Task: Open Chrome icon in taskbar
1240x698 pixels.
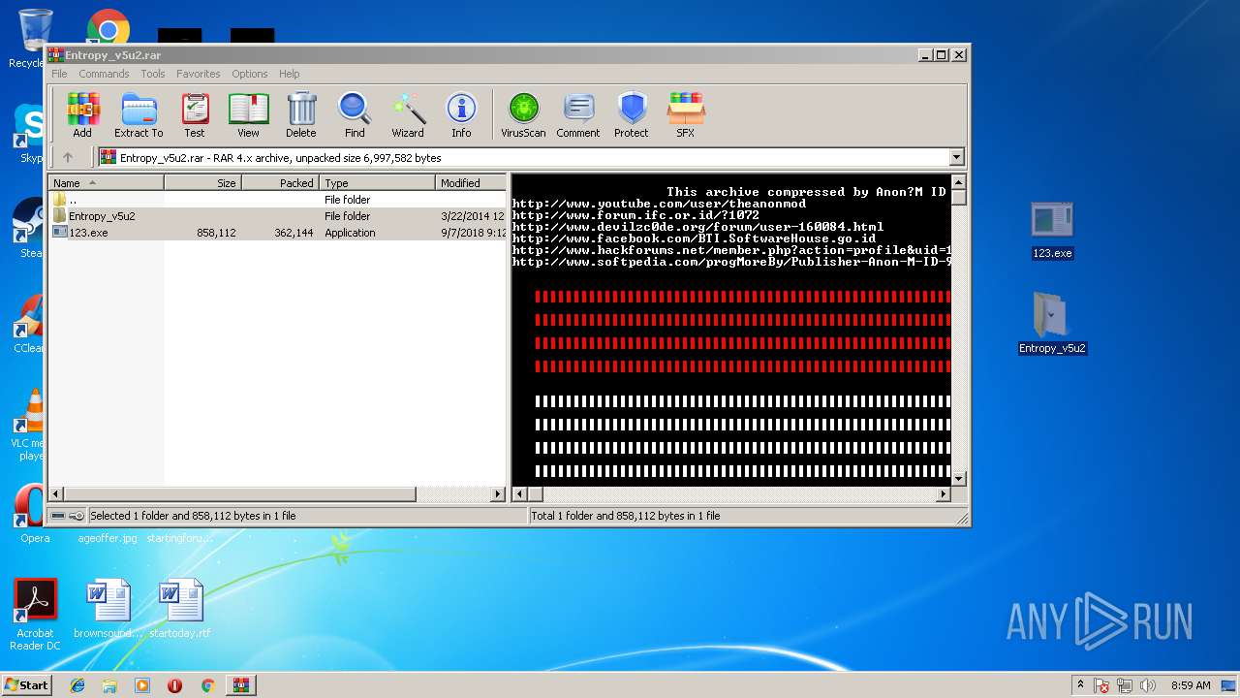Action: pos(207,685)
